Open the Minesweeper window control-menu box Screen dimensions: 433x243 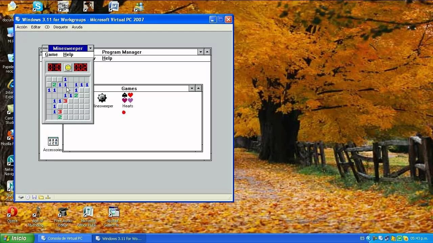[x=45, y=48]
